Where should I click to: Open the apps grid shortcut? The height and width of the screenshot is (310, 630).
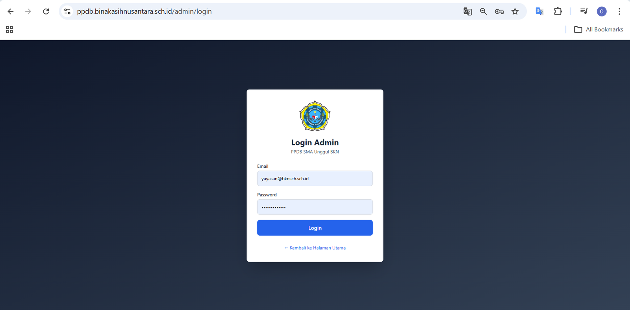[x=9, y=29]
